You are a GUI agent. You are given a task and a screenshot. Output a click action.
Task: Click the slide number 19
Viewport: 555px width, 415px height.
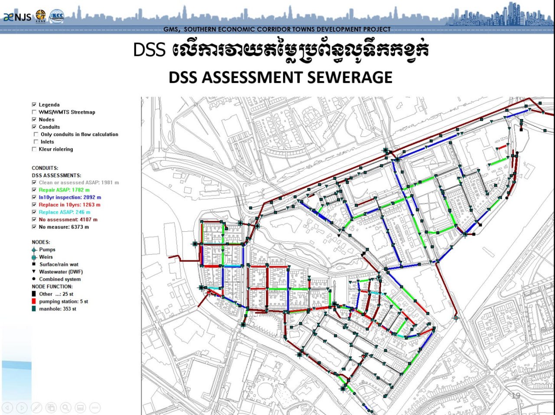point(516,396)
